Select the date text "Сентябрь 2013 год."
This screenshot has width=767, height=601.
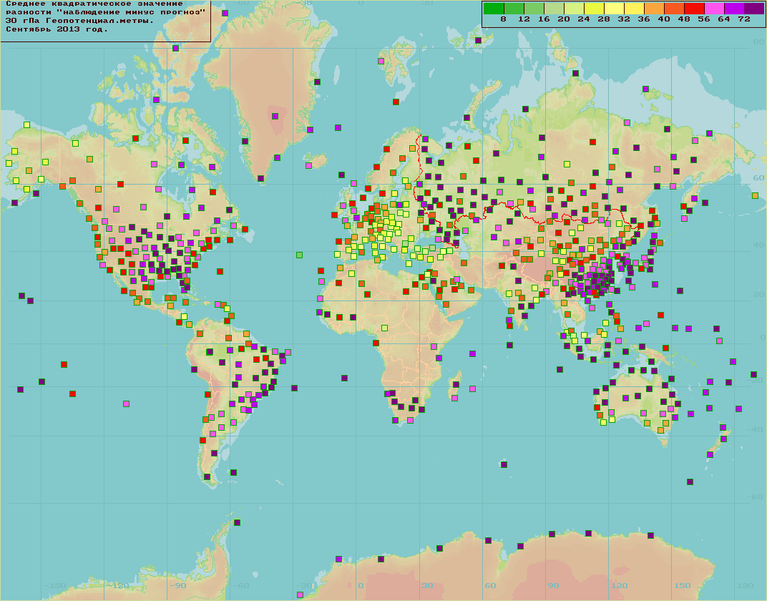[x=57, y=29]
